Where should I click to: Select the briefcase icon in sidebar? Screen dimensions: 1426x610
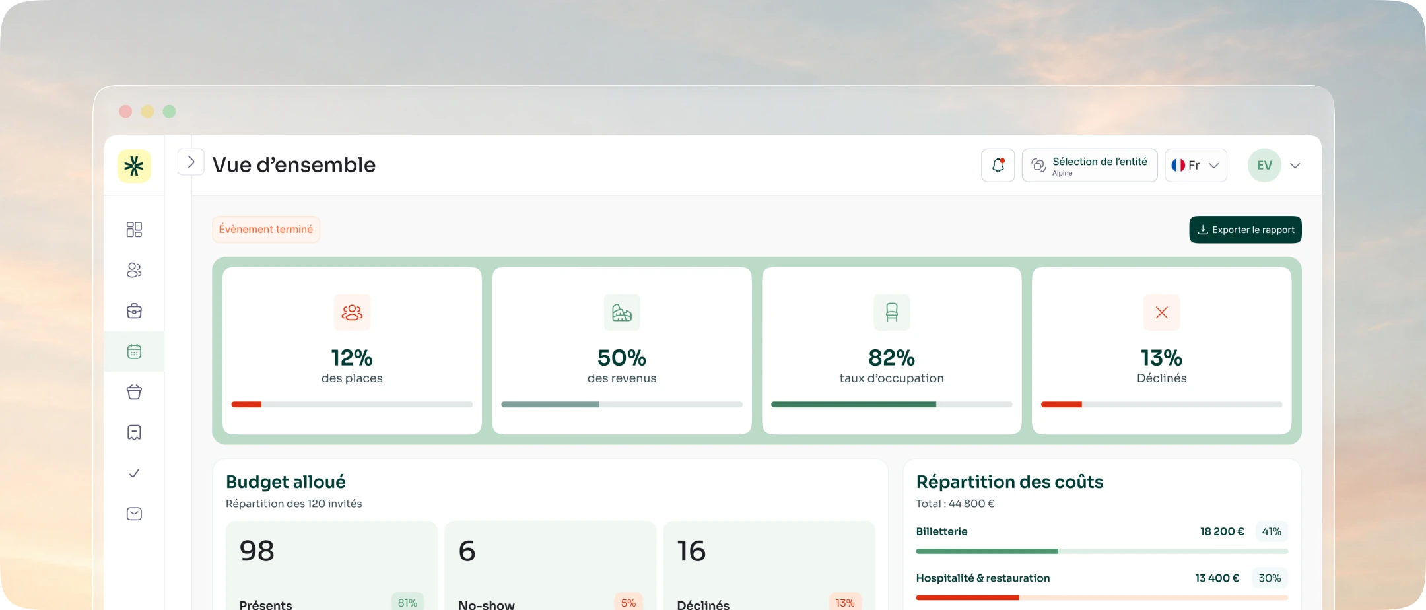pyautogui.click(x=134, y=311)
